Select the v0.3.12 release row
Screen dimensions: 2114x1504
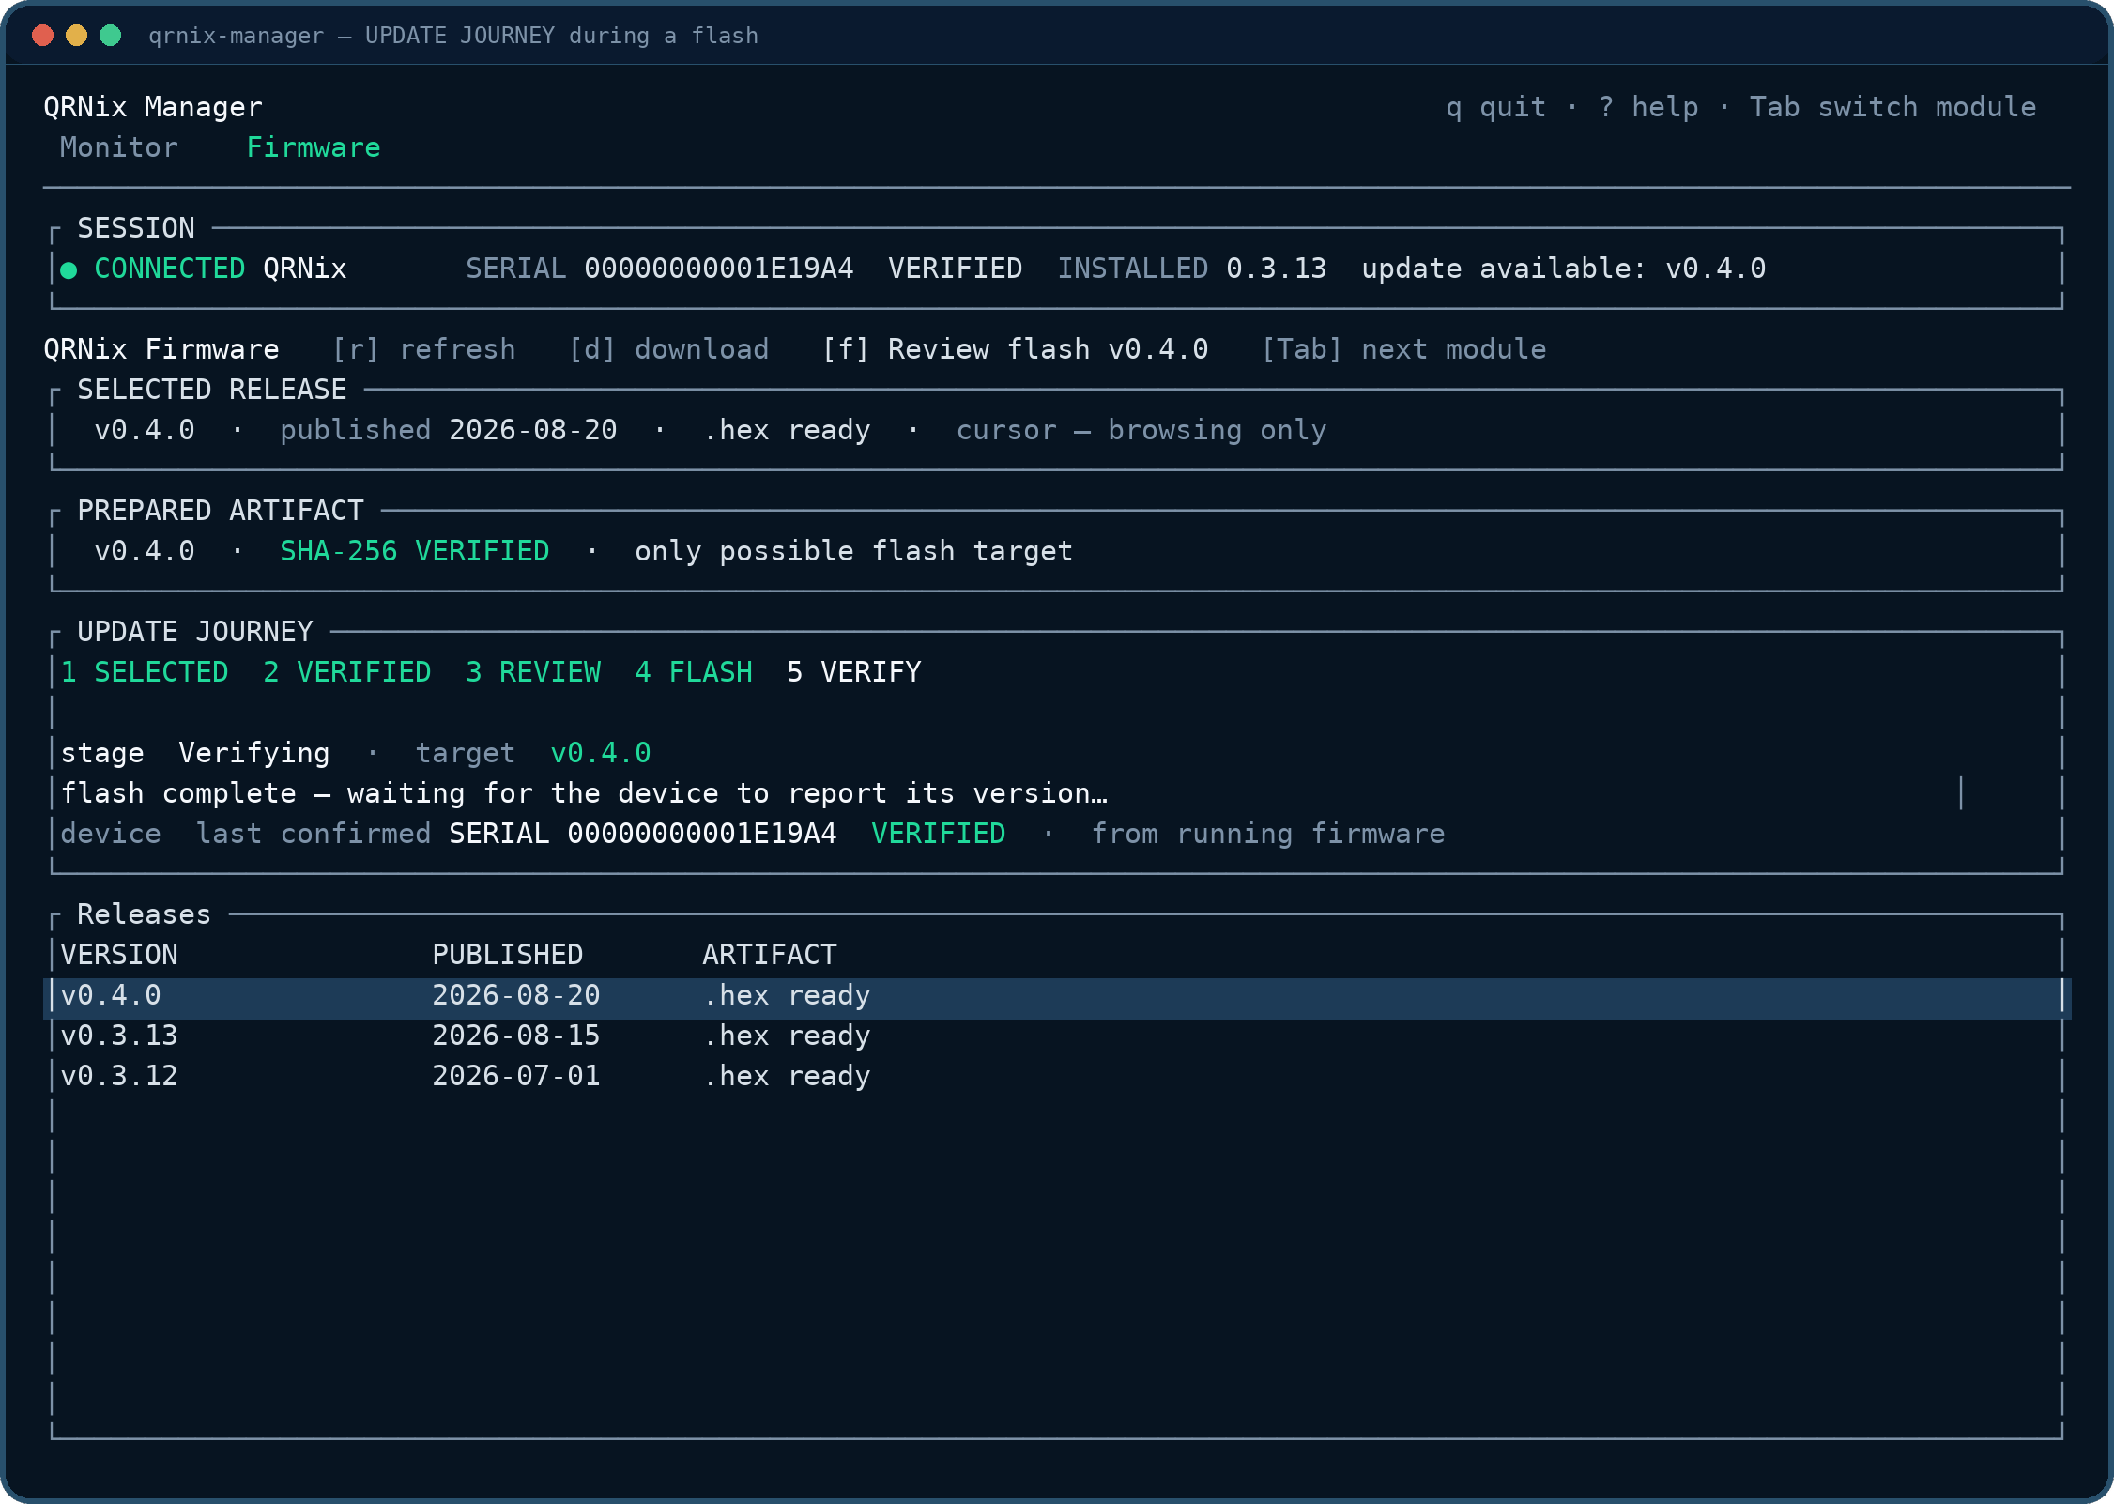click(1057, 1076)
